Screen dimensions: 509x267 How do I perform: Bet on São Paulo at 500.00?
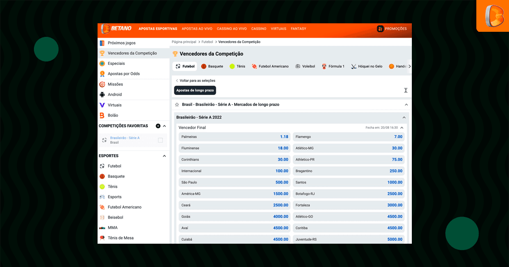point(235,183)
